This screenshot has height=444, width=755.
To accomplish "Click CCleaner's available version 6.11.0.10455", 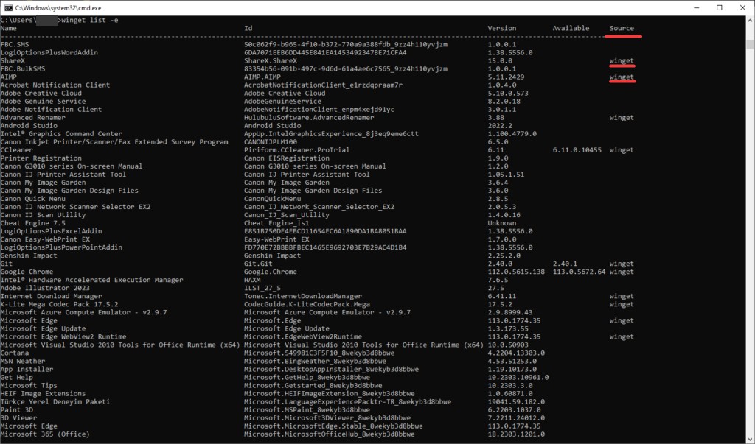I will 577,149.
